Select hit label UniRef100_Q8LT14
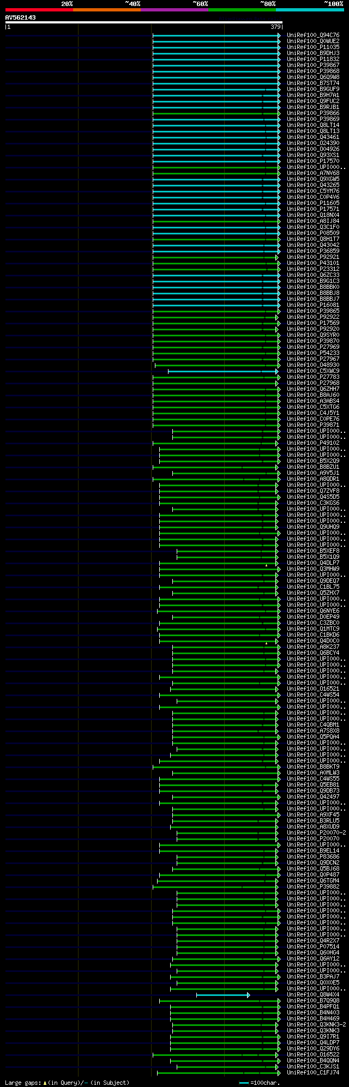This screenshot has height=1087, width=349. point(313,125)
